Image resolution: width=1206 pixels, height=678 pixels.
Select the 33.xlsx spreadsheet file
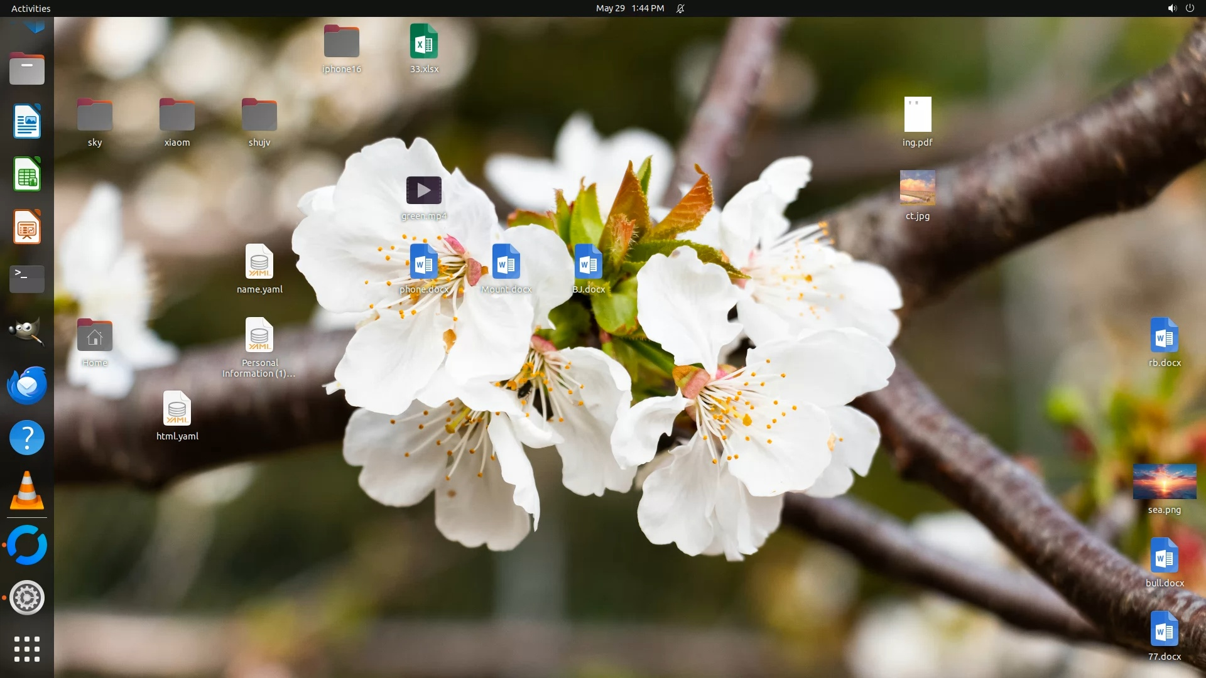click(424, 41)
